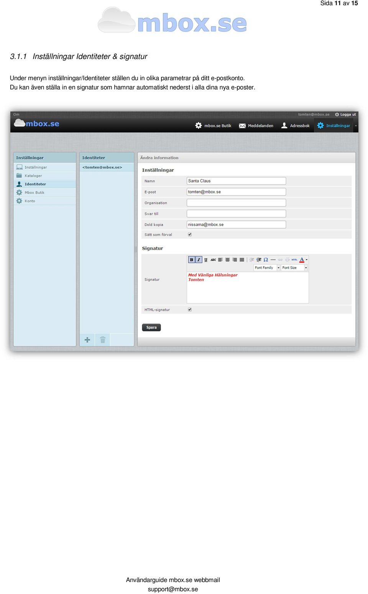Insert special character with Omega icon
368x594 pixels.
click(x=266, y=260)
